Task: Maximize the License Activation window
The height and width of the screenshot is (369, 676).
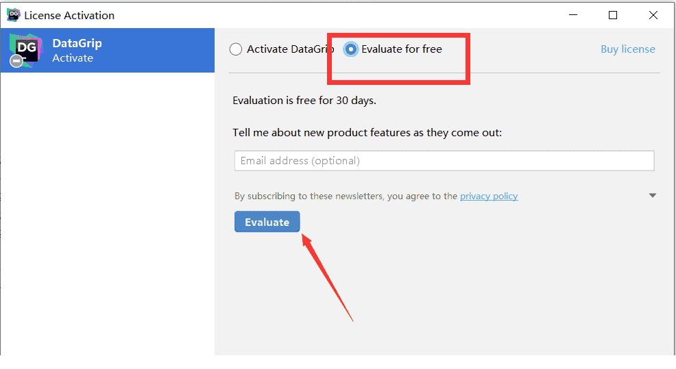Action: (x=613, y=15)
